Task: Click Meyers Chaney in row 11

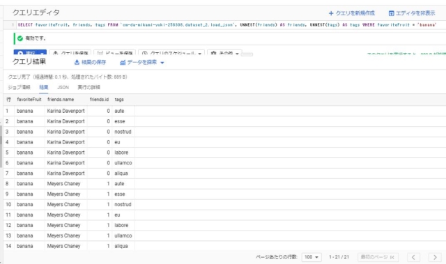Action: coord(63,215)
